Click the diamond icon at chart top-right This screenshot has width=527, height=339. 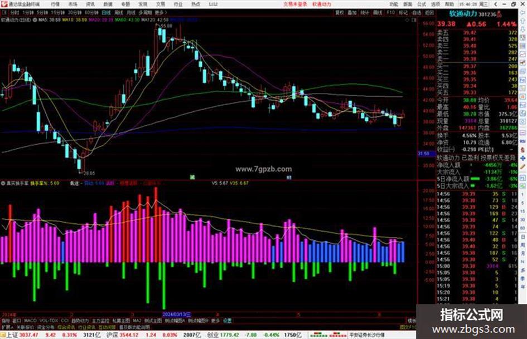point(407,20)
